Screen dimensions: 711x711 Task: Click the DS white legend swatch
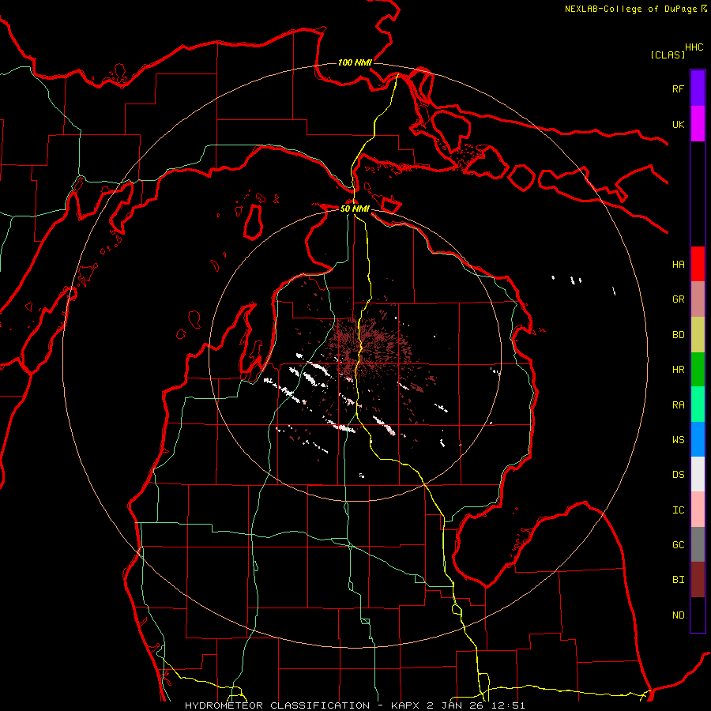click(698, 474)
